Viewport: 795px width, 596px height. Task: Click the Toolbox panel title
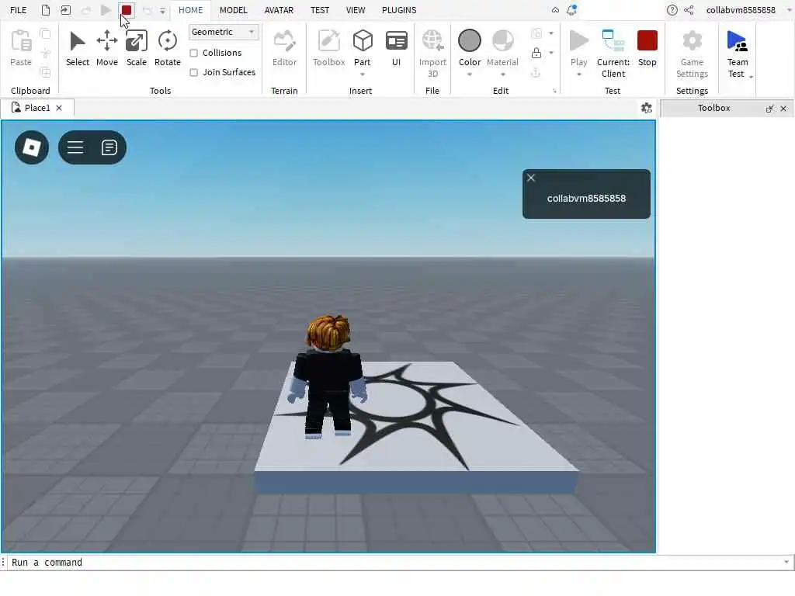coord(713,108)
